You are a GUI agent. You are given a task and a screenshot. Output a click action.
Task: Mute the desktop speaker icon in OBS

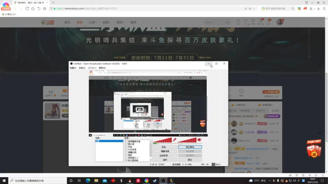(x=199, y=140)
